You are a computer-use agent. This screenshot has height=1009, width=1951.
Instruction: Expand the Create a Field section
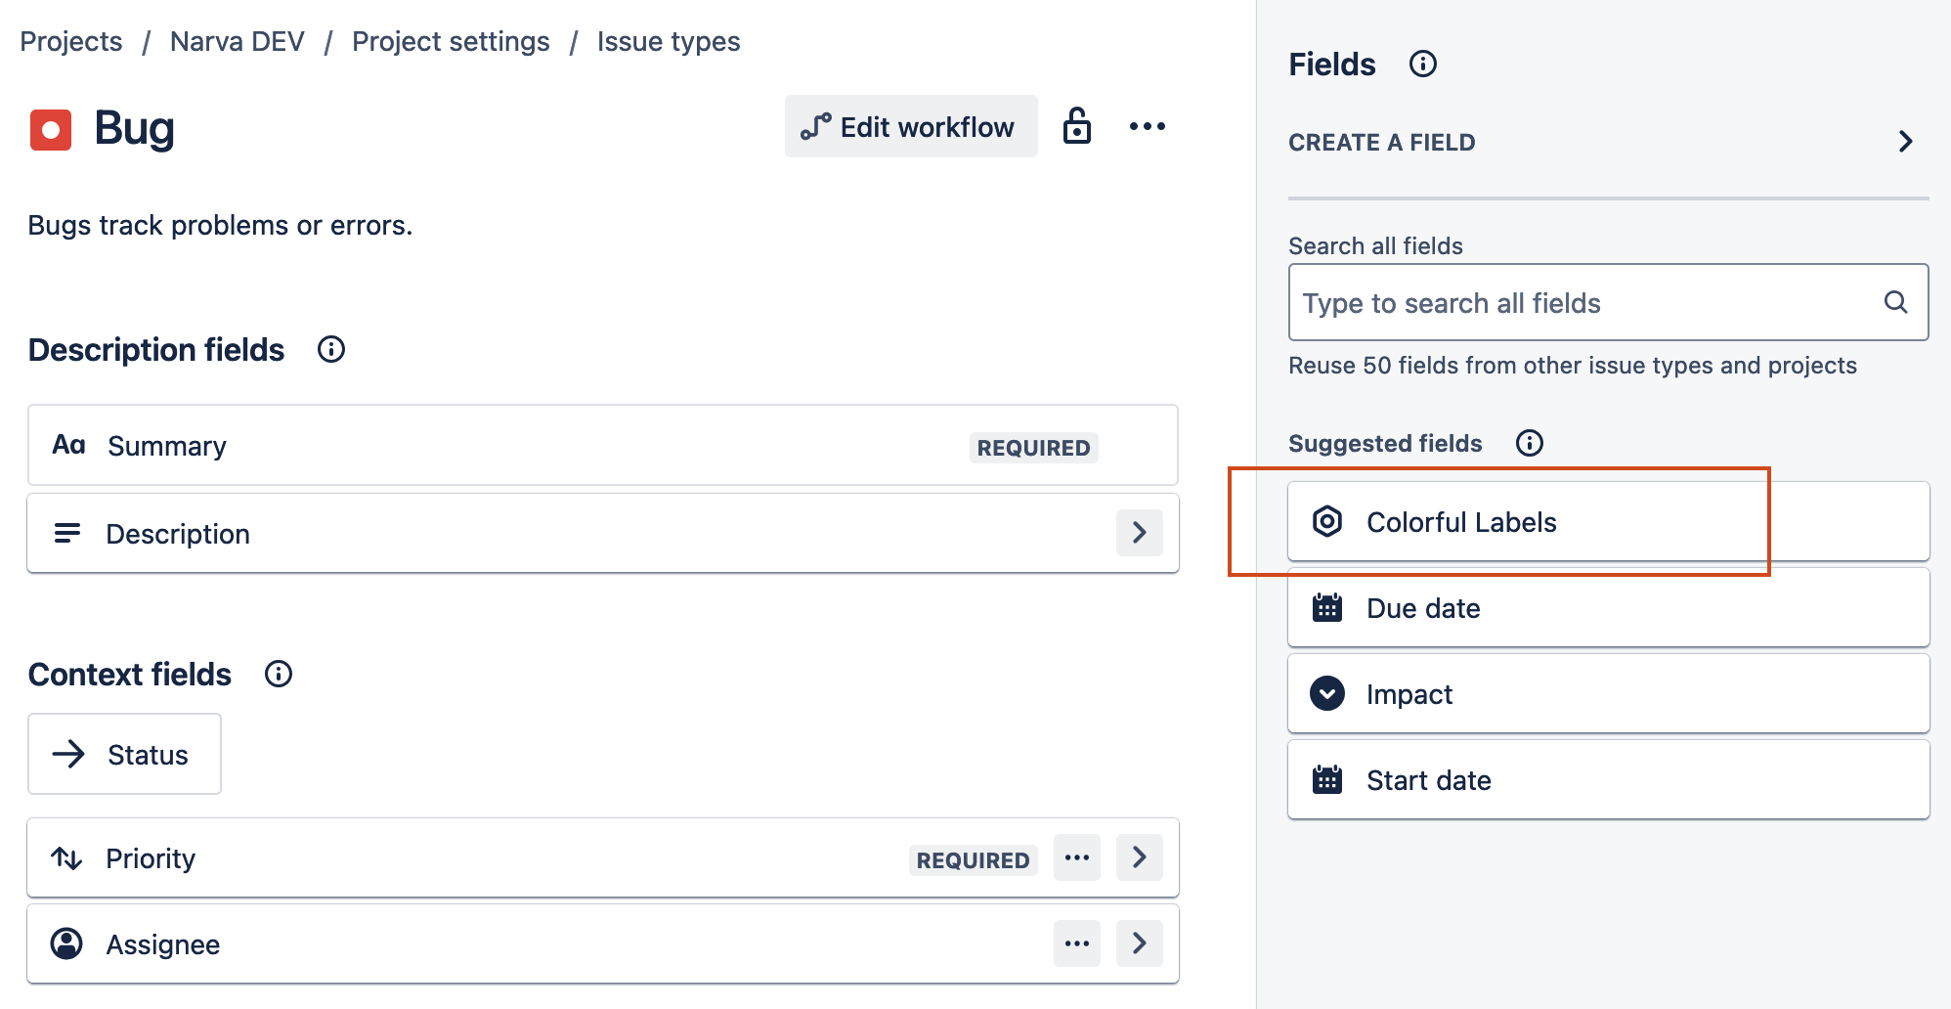pyautogui.click(x=1904, y=142)
